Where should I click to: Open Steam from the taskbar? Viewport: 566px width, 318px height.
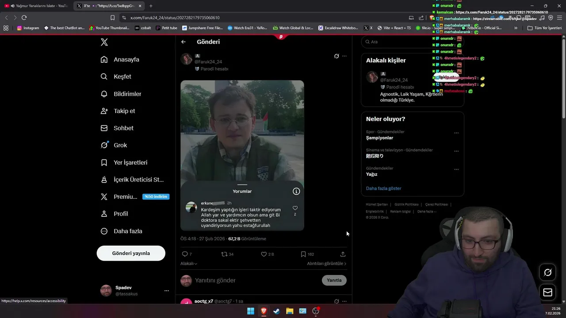(276, 311)
